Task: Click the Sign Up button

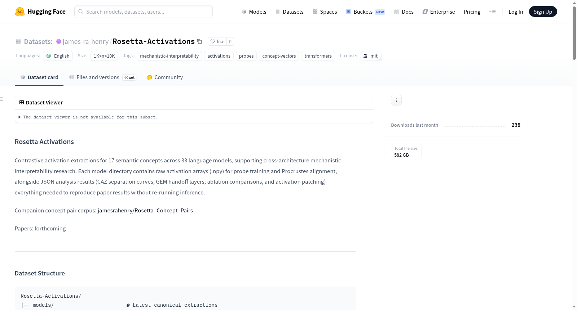Action: (x=543, y=12)
